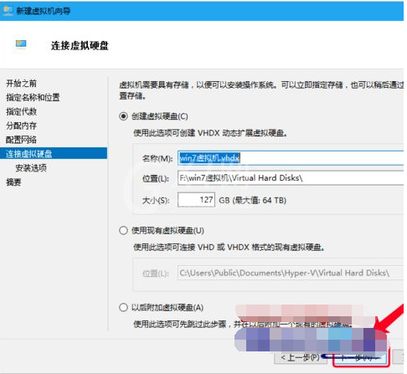This screenshot has height=374, width=407.
Task: Go to the 分配内存 wizard step
Action: 21,126
